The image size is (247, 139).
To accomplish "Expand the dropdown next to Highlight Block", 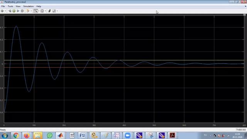I will (x=31, y=11).
